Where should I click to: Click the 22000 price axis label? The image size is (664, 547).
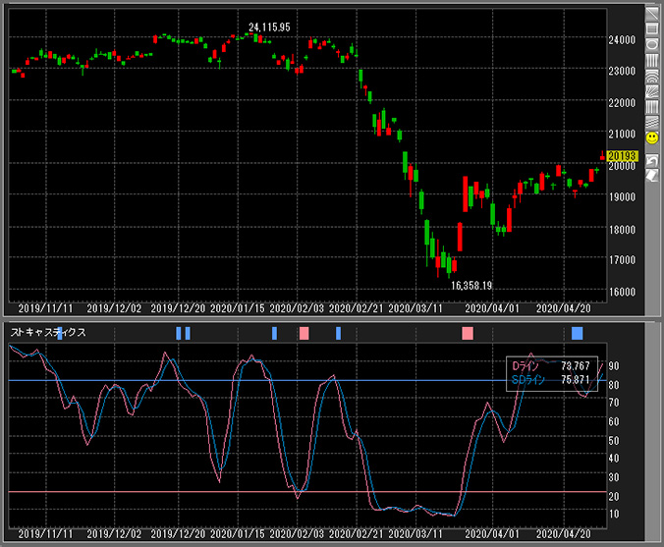622,103
